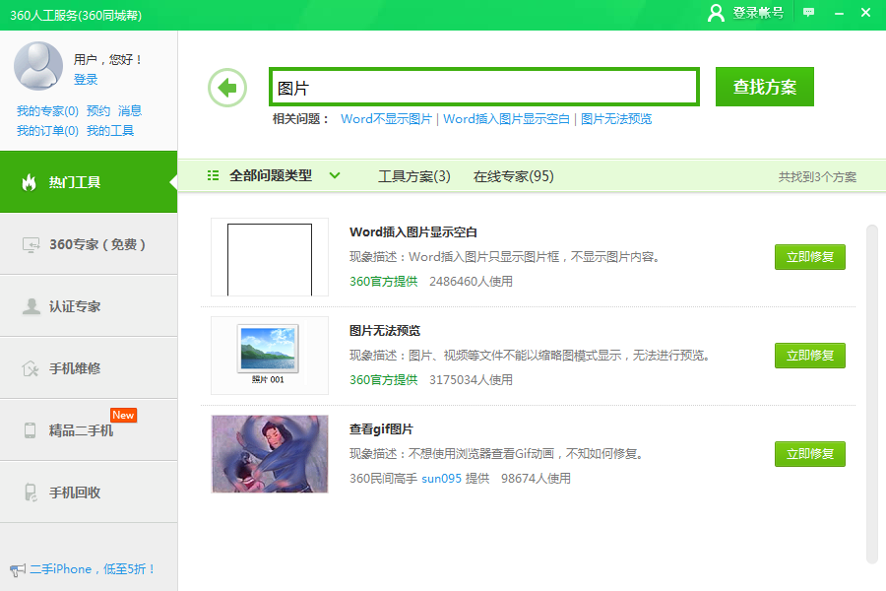The image size is (886, 591).
Task: Click the results list vertical scrollbar
Action: click(872, 394)
